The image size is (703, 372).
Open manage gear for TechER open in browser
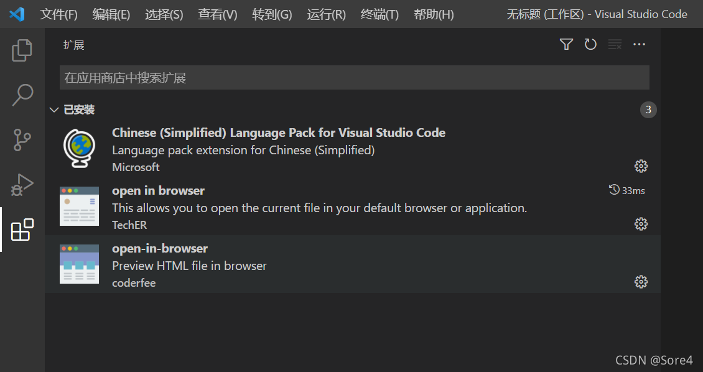click(x=641, y=224)
